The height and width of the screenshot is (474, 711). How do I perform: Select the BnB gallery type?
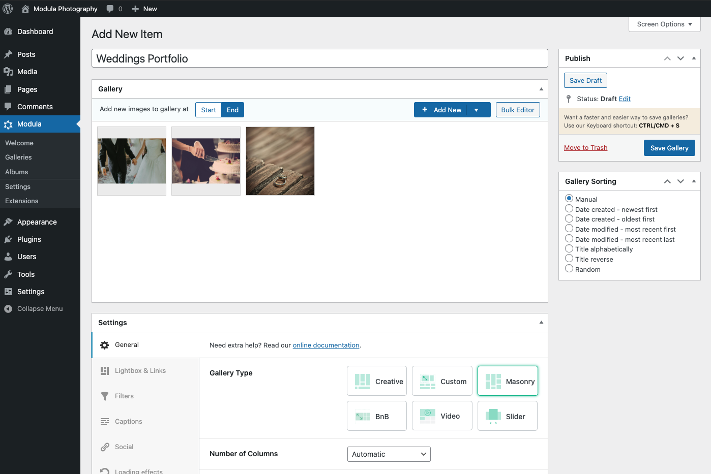pyautogui.click(x=377, y=416)
